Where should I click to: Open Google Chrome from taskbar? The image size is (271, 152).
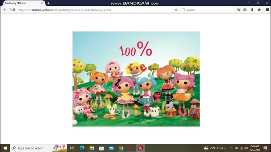(121, 148)
